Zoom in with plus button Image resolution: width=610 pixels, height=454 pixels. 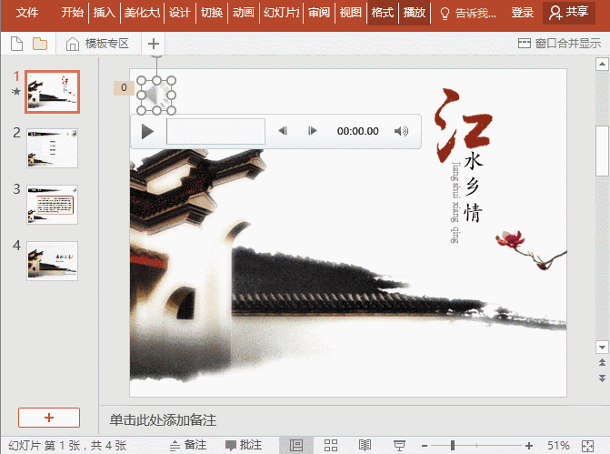tap(529, 446)
